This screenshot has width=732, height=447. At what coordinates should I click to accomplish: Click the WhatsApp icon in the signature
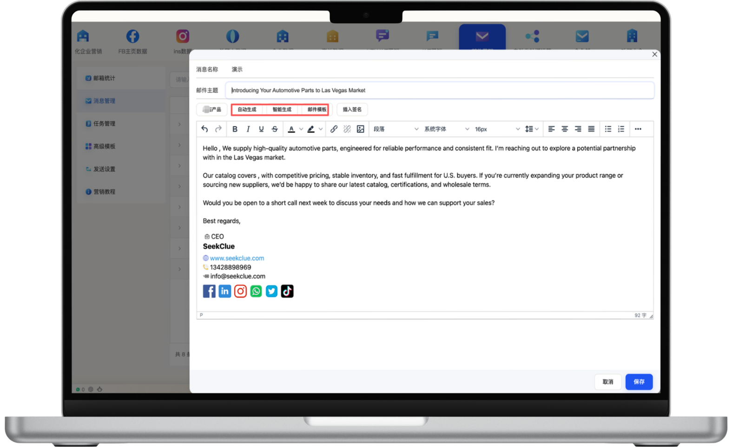click(x=256, y=291)
